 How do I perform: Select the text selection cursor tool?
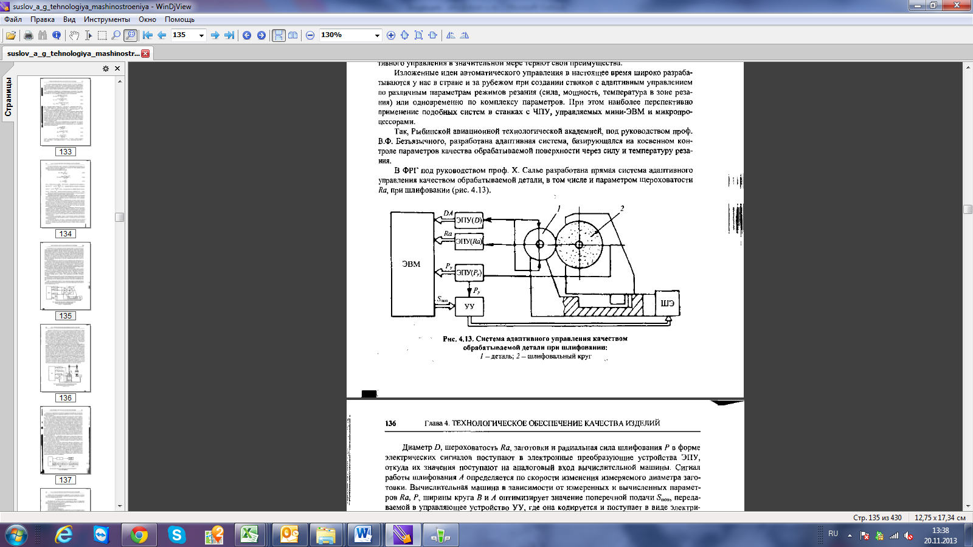pos(88,35)
